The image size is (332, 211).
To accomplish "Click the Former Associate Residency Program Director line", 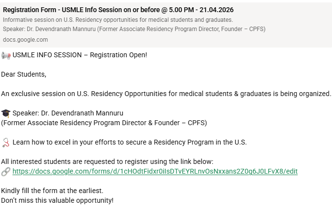I will point(104,123).
